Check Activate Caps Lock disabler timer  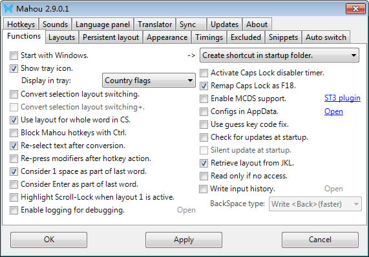[204, 73]
